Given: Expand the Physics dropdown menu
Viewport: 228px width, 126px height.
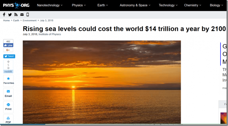Looking at the screenshot, I should pyautogui.click(x=79, y=5).
